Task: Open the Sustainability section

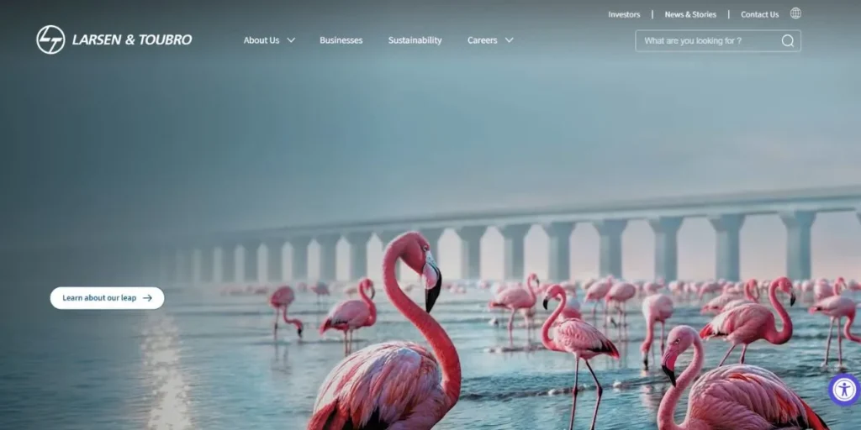Action: 415,40
